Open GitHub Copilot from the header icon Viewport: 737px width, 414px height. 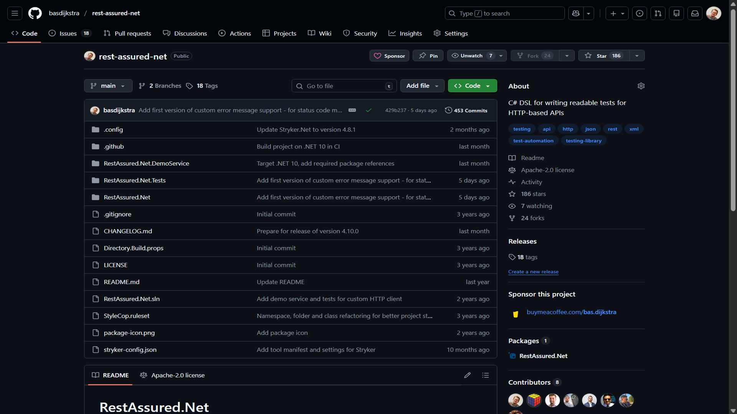pyautogui.click(x=575, y=13)
